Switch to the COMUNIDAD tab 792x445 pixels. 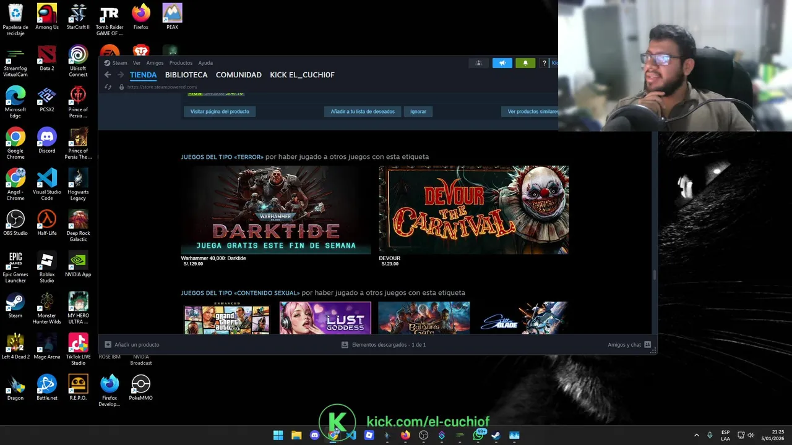click(239, 75)
